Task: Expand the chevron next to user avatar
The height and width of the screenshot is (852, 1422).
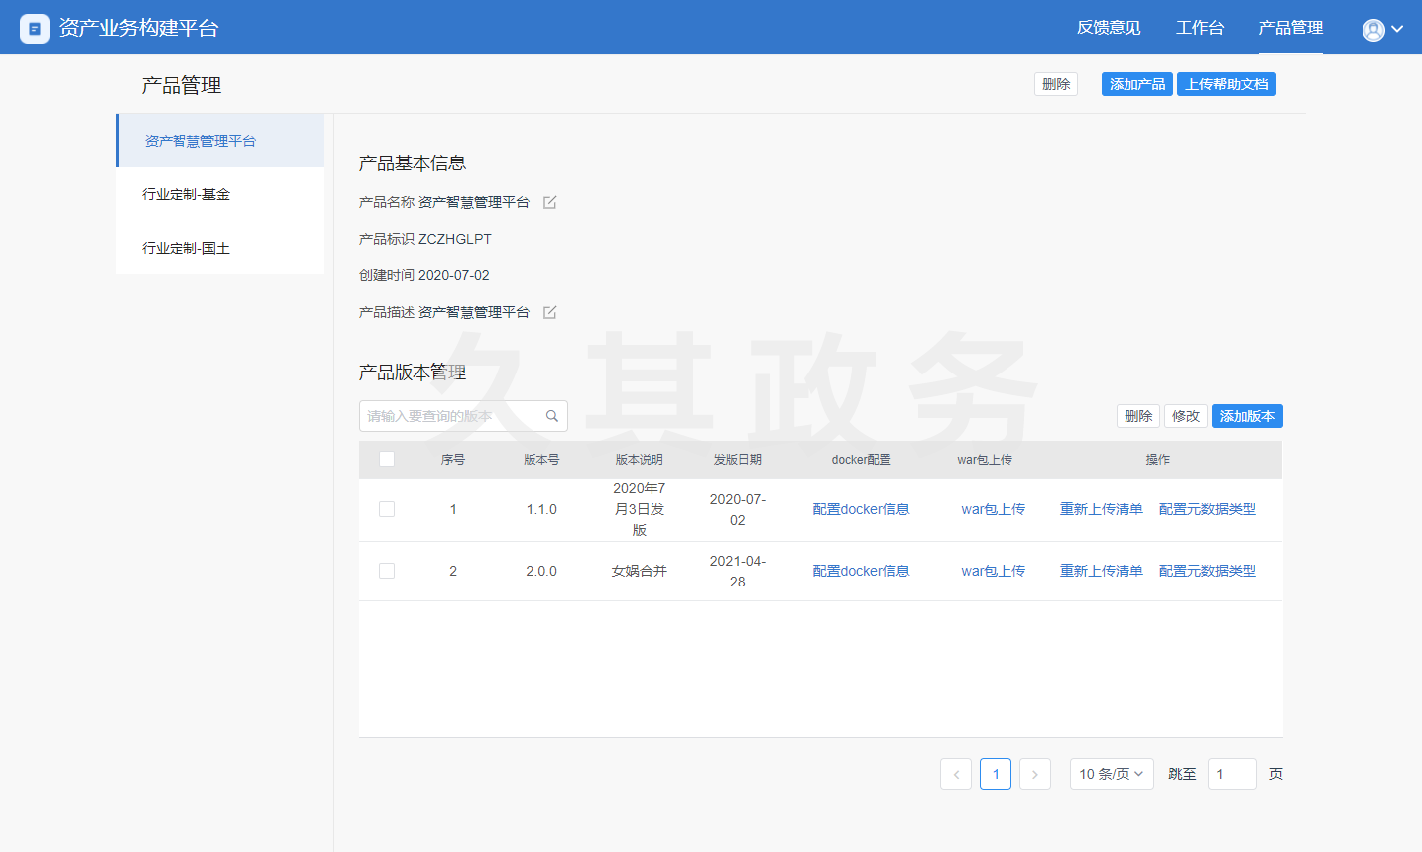Action: tap(1397, 29)
